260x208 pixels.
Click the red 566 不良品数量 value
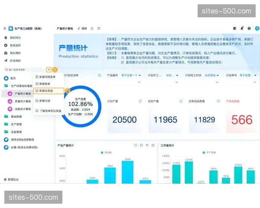coord(242,120)
